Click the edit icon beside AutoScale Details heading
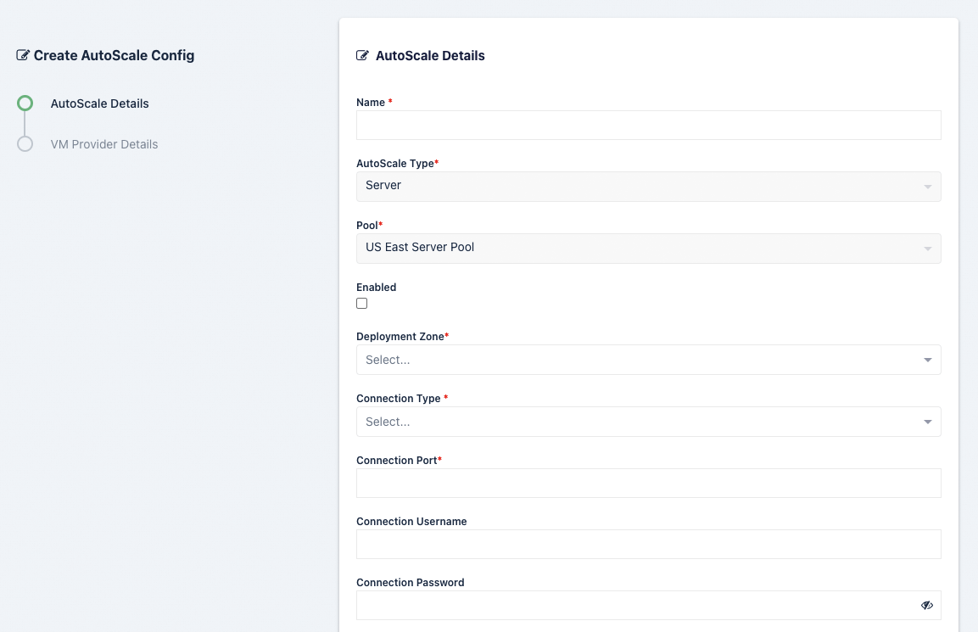Image resolution: width=978 pixels, height=632 pixels. 363,56
